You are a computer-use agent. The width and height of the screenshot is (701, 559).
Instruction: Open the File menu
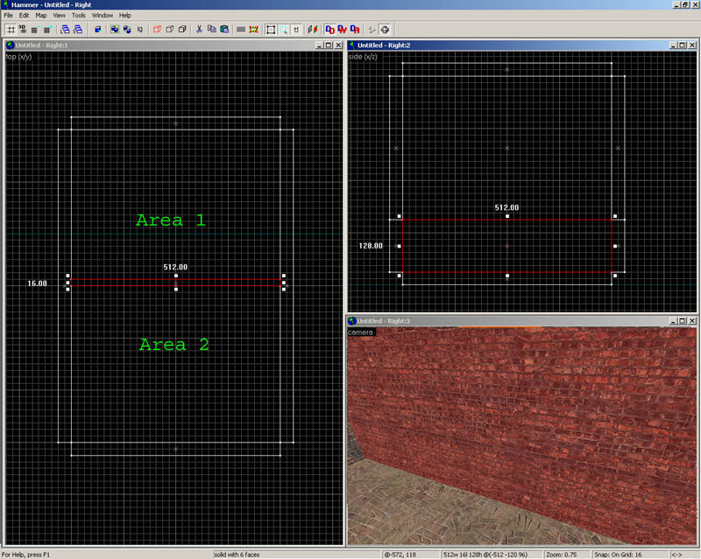pyautogui.click(x=9, y=16)
